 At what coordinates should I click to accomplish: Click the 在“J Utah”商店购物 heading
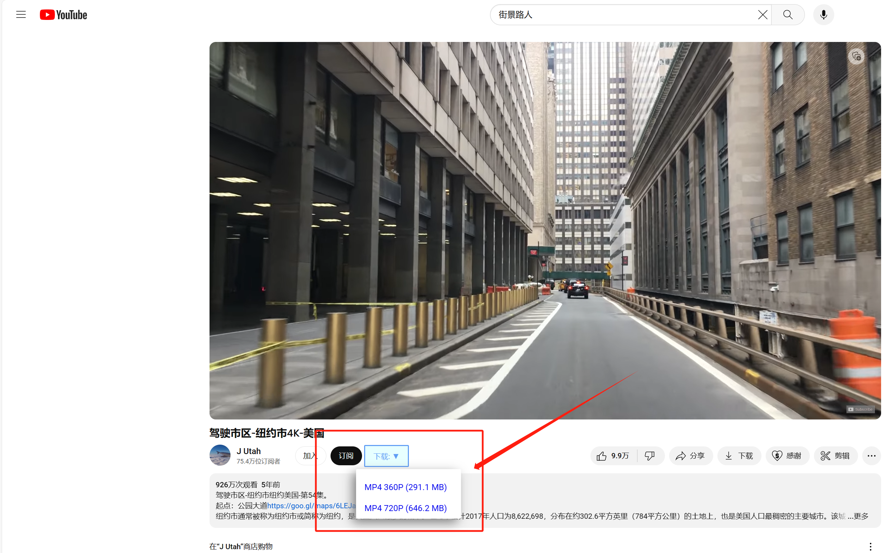[241, 546]
